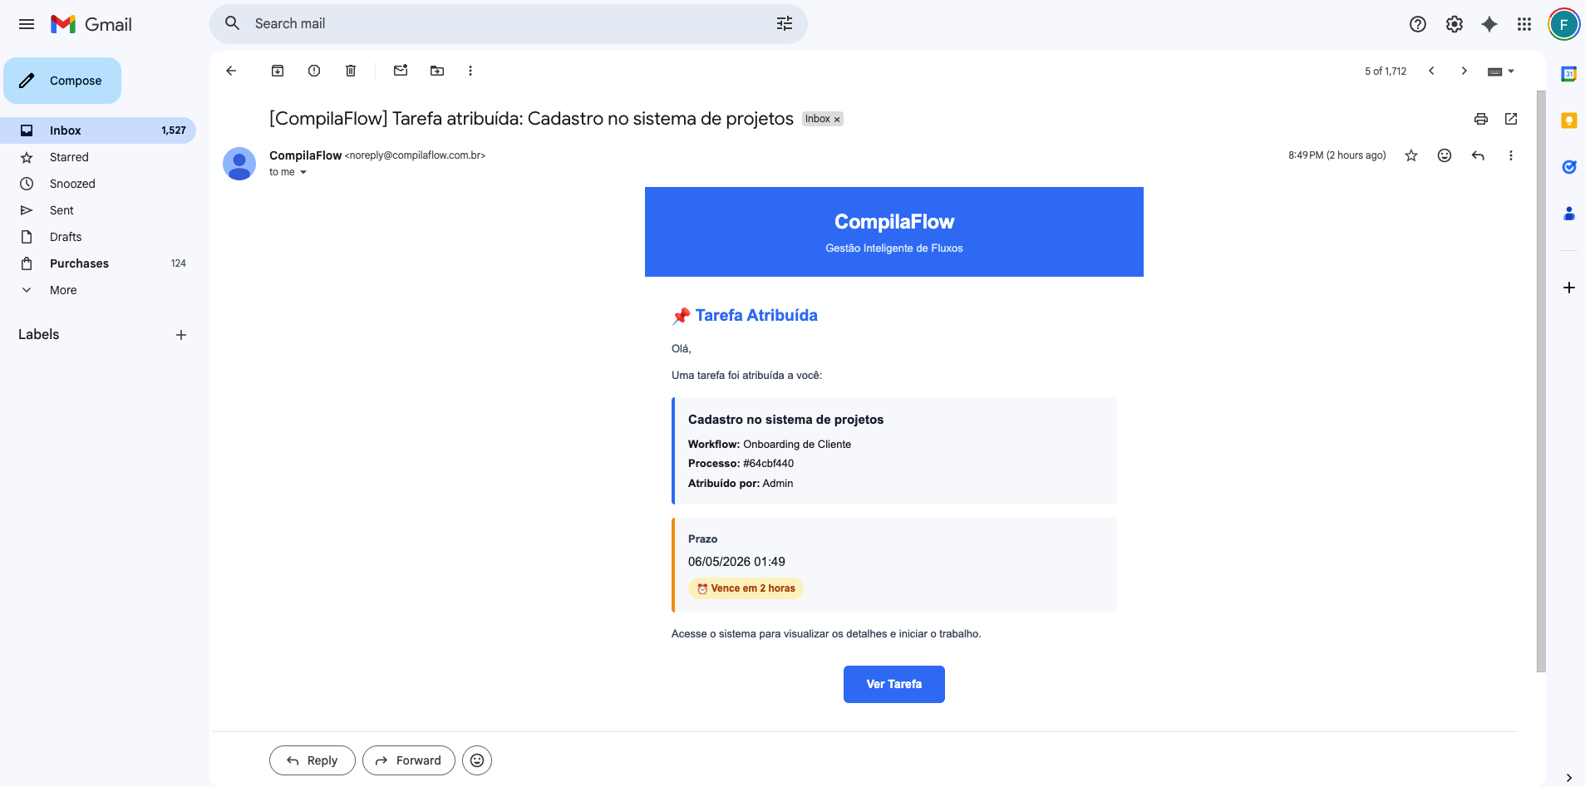Open input tools dropdown

[1501, 71]
